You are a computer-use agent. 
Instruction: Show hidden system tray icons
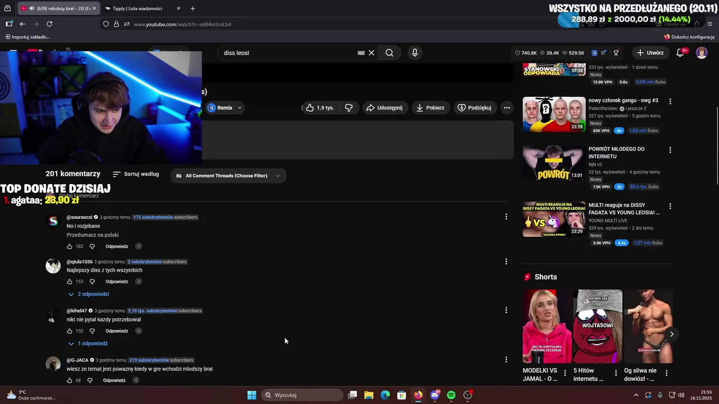click(x=636, y=395)
